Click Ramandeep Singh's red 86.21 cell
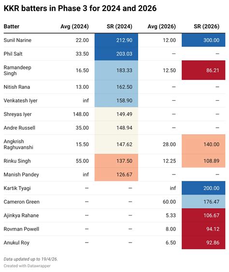Image resolution: width=229 pixels, height=272 pixels. [203, 70]
